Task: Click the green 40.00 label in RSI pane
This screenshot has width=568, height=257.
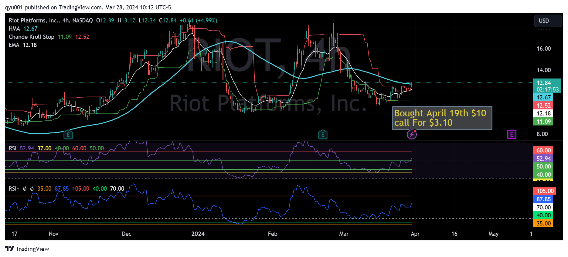Action: click(543, 175)
